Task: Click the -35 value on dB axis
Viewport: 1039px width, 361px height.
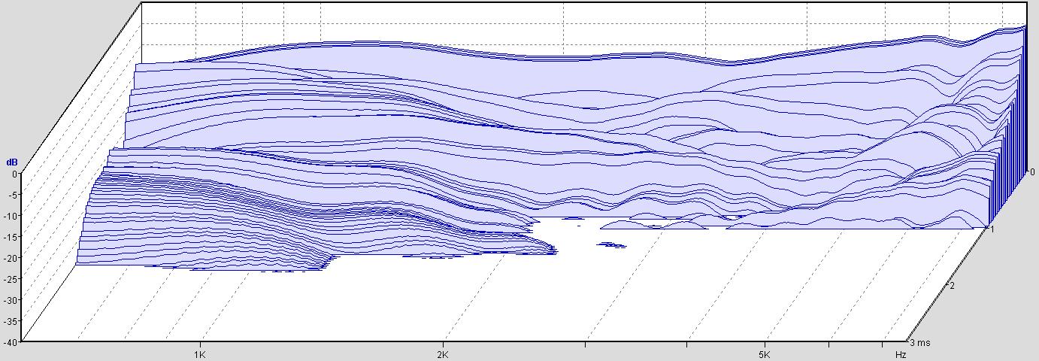Action: click(x=10, y=321)
